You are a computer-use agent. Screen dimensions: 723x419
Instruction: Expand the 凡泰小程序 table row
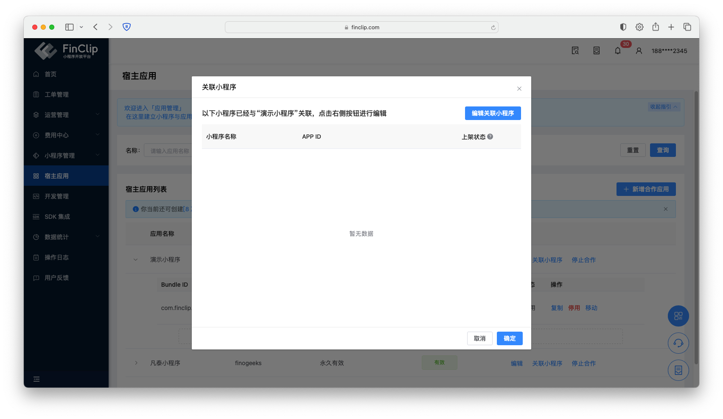(136, 363)
